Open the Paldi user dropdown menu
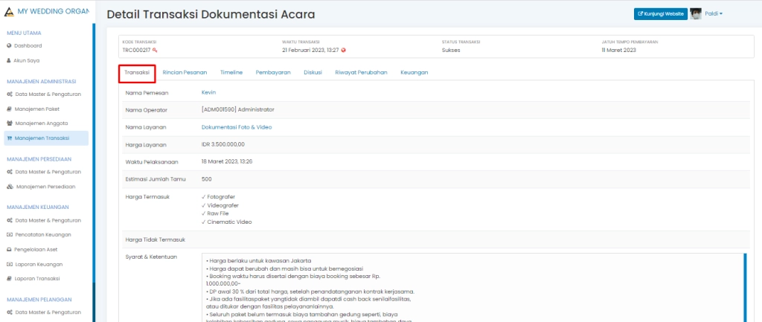762x322 pixels. click(714, 13)
